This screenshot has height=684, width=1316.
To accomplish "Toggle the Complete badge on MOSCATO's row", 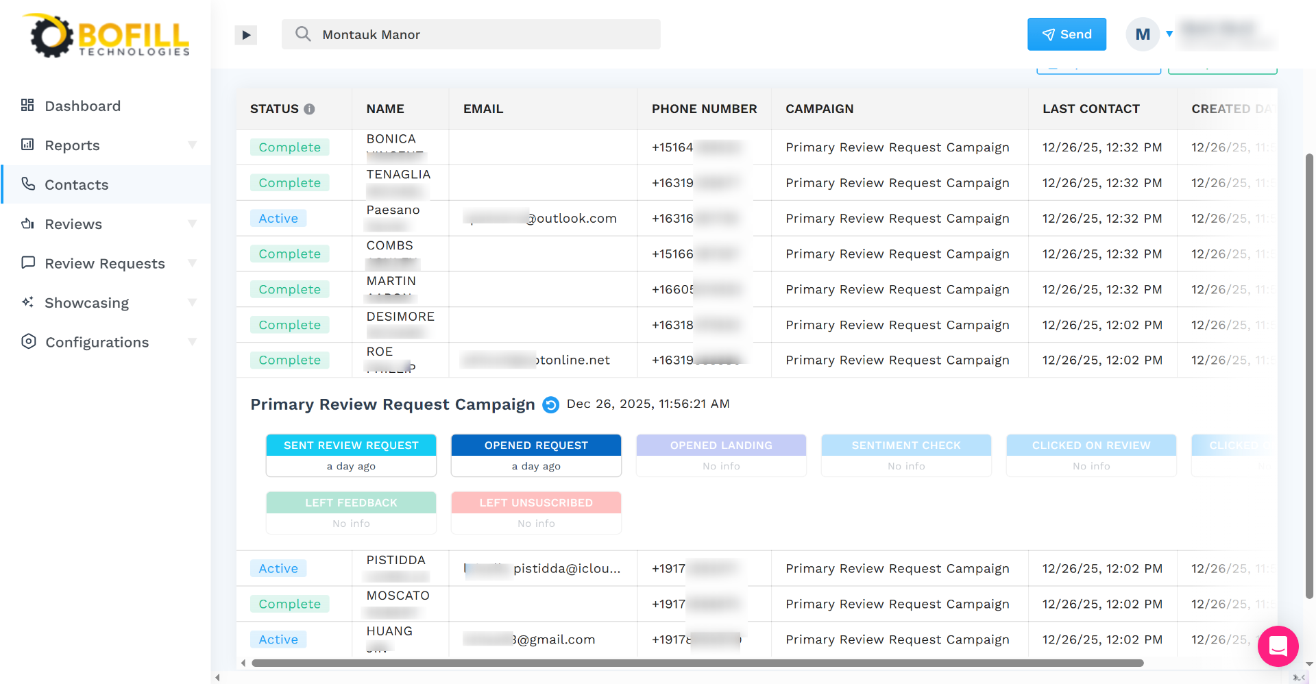I will click(289, 603).
